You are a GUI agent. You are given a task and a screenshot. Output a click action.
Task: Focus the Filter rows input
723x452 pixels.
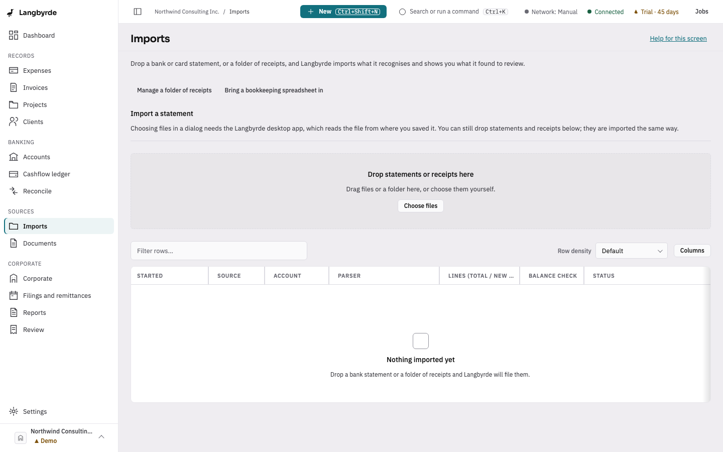tap(219, 251)
